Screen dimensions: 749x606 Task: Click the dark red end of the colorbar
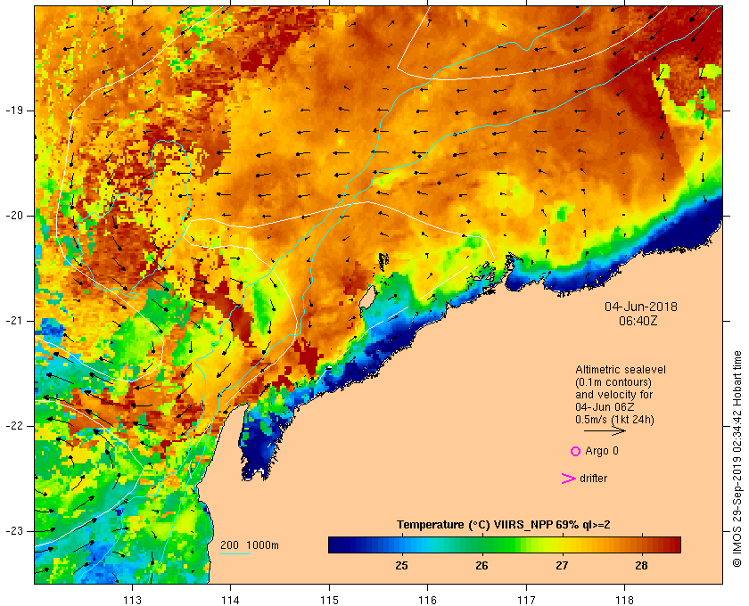pos(674,545)
